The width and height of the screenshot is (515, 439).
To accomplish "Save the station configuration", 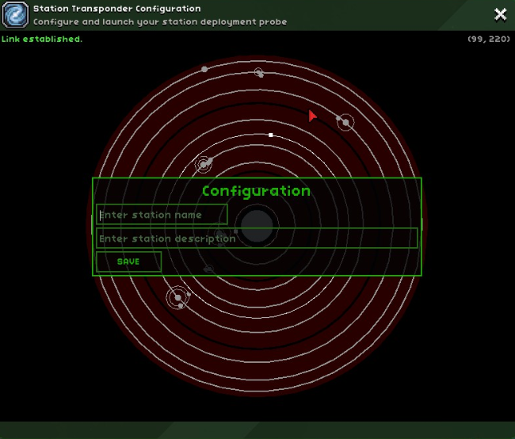I will [x=128, y=261].
